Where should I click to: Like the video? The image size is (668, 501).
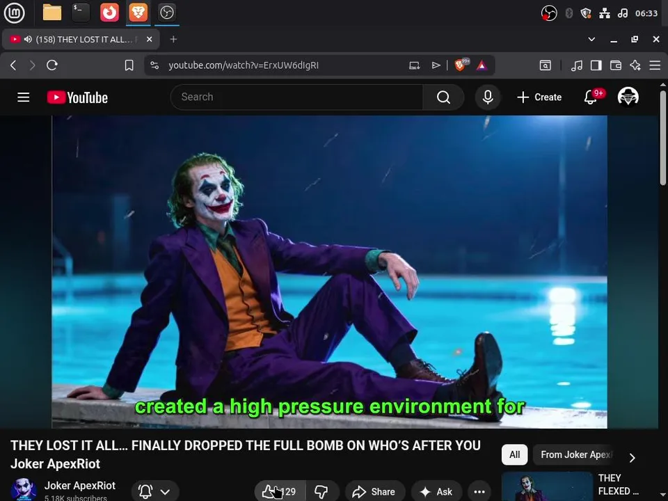tap(280, 492)
